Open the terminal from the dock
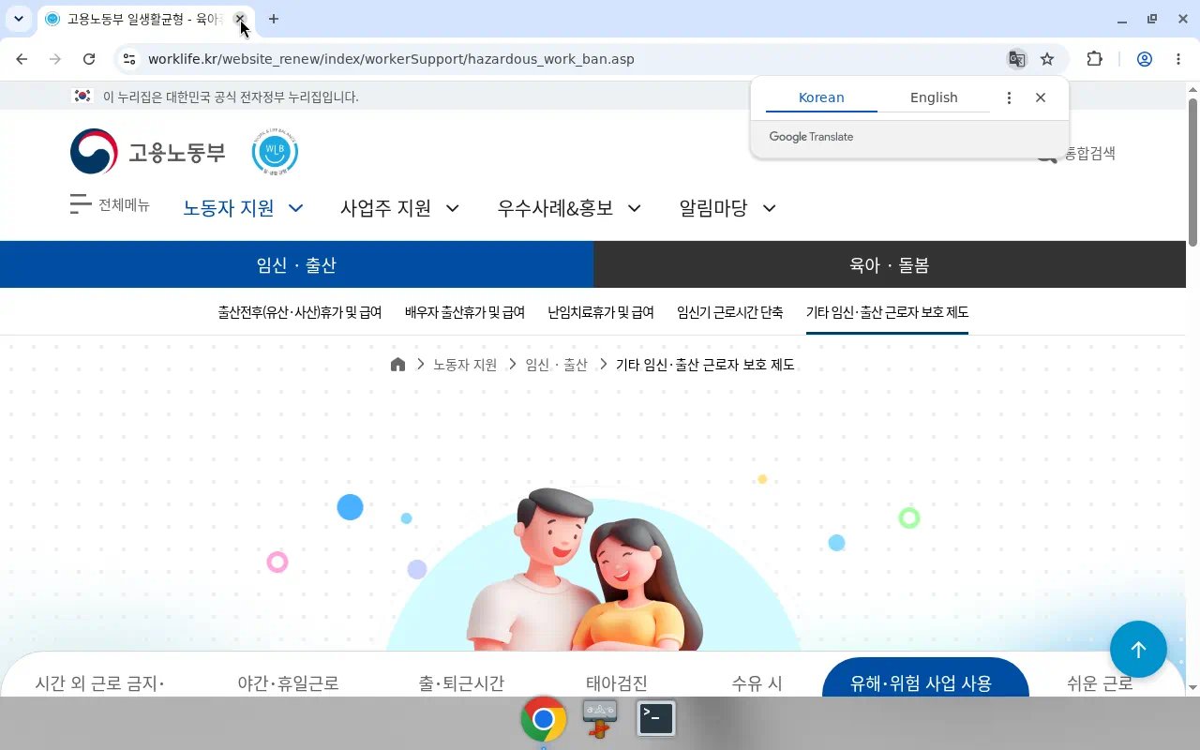Image resolution: width=1200 pixels, height=750 pixels. 656,718
